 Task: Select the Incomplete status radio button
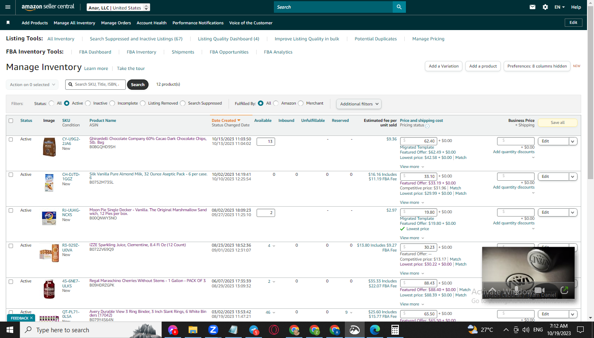(x=112, y=103)
